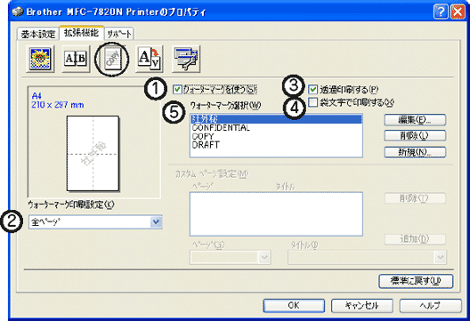Select DRAFT in the watermark list
The width and height of the screenshot is (470, 321).
(x=206, y=145)
